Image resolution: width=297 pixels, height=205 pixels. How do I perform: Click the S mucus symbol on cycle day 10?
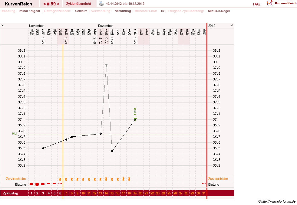pos(83,180)
